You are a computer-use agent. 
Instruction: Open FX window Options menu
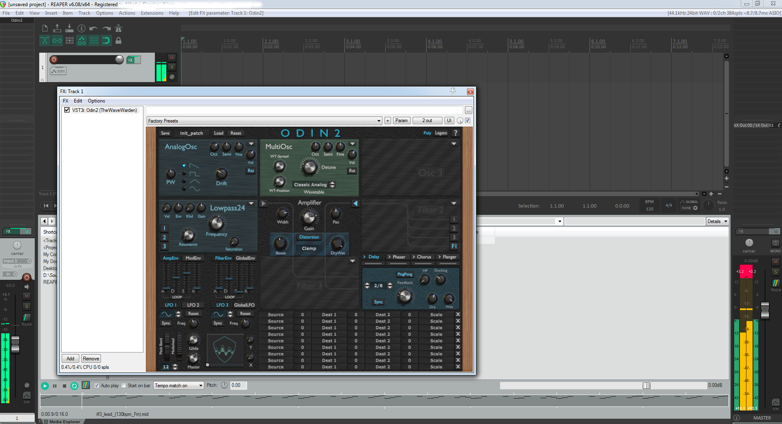pos(96,101)
